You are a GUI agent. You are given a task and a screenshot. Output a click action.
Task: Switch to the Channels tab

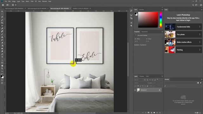tap(141, 76)
